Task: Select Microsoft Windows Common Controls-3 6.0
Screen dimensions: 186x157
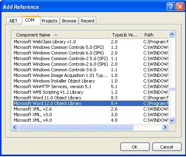Action: (91, 70)
